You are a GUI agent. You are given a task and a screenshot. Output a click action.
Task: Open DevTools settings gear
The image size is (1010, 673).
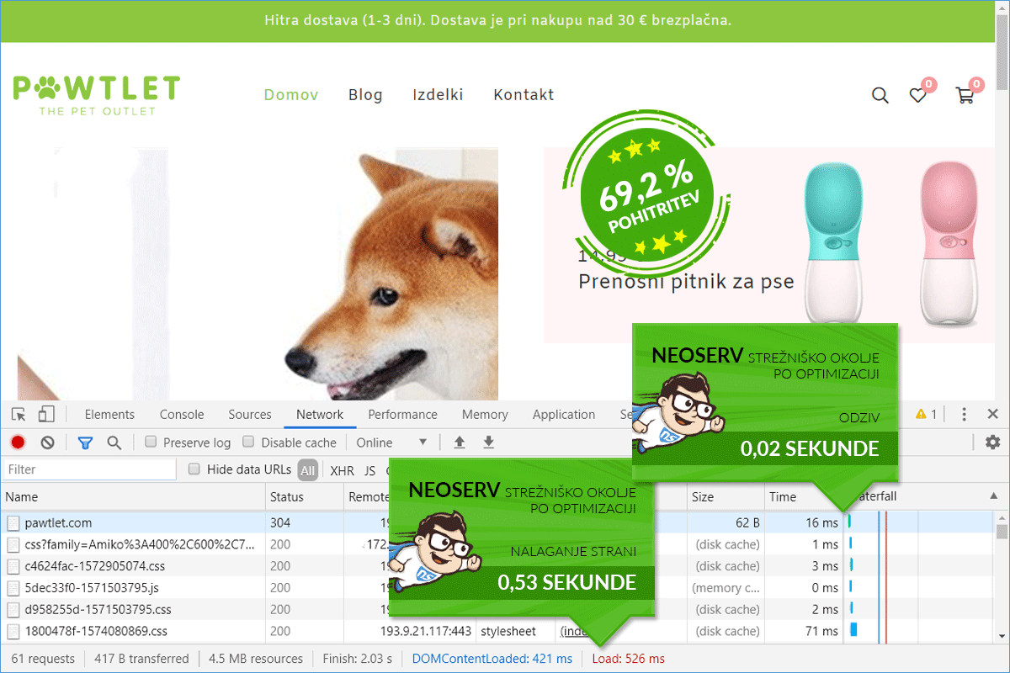pyautogui.click(x=992, y=442)
